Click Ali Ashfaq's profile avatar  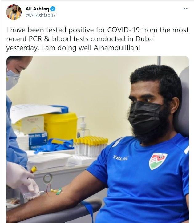coord(14,12)
